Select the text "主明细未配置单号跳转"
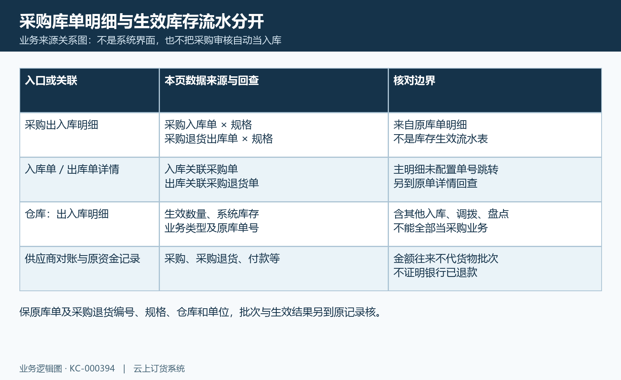This screenshot has height=380, width=621. (x=446, y=169)
